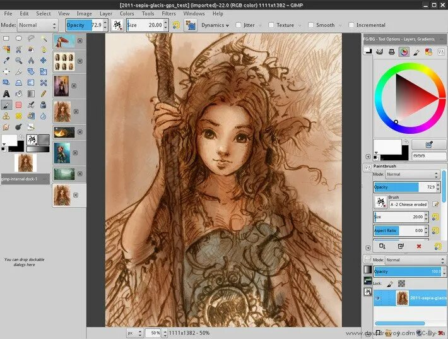Select the Clone stamp tool
This screenshot has width=448, height=339.
click(6, 116)
